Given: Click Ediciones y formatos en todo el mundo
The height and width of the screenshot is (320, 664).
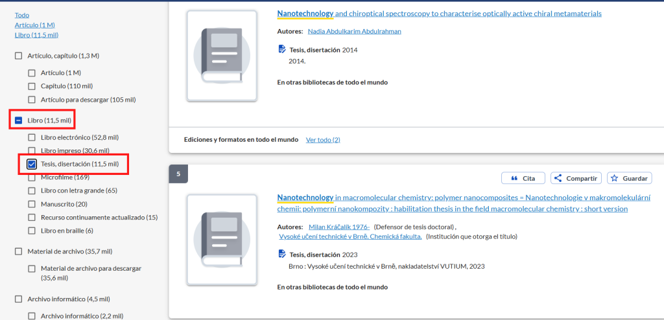Looking at the screenshot, I should click(x=241, y=140).
